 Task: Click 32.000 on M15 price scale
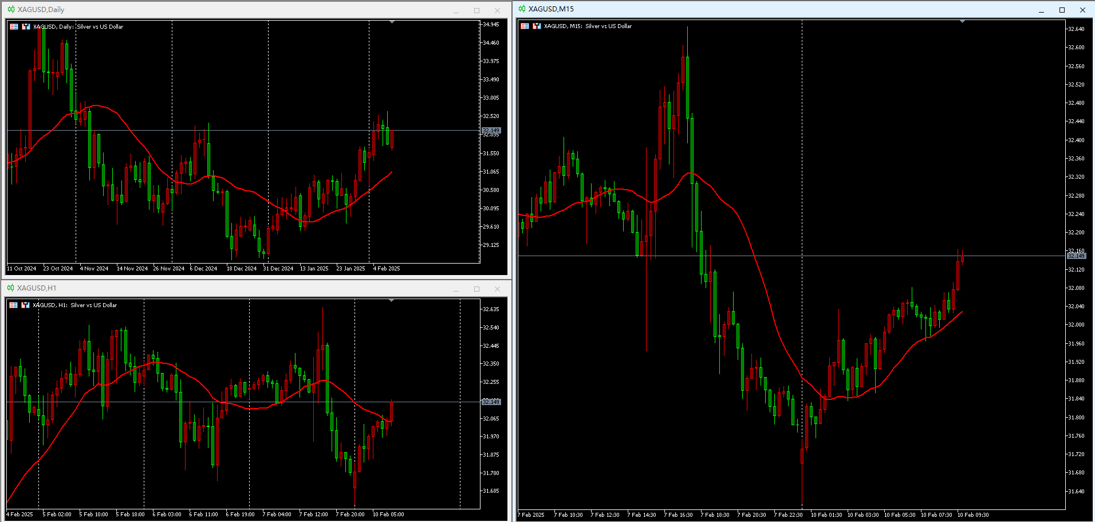click(1076, 324)
